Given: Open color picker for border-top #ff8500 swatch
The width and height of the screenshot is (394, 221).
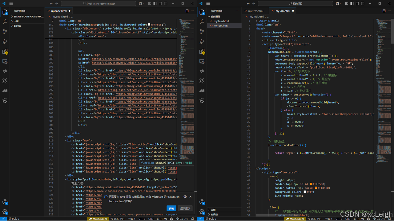Looking at the screenshot, I should 311,184.
